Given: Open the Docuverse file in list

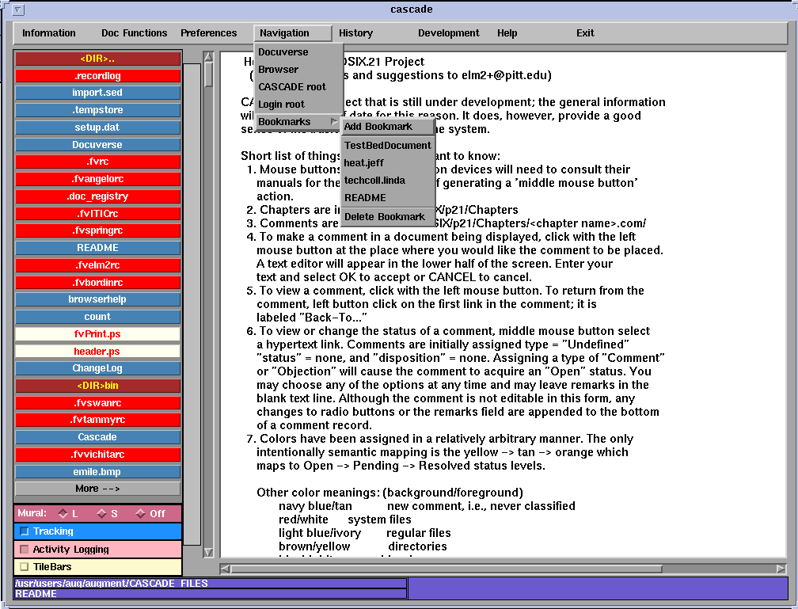Looking at the screenshot, I should click(97, 145).
